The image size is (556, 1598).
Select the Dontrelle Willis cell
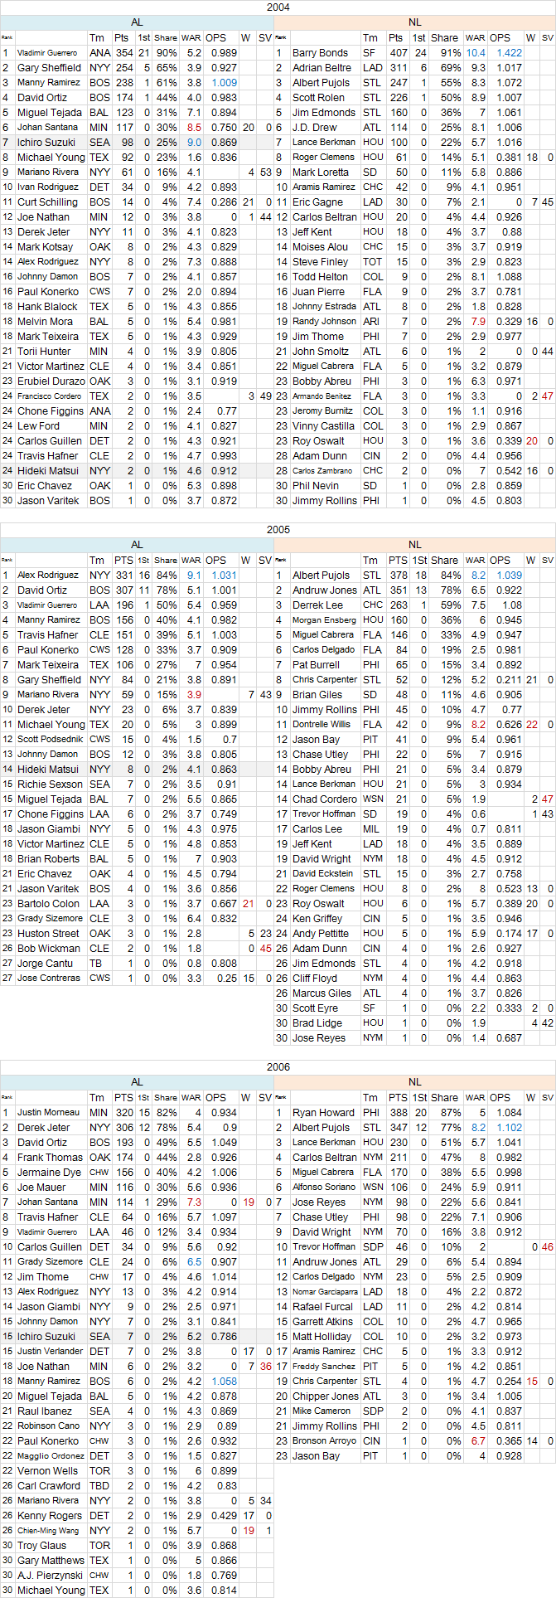(x=325, y=725)
